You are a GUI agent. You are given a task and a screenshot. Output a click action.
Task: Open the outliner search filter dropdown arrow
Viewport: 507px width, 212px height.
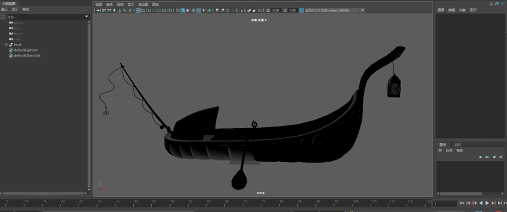point(86,16)
